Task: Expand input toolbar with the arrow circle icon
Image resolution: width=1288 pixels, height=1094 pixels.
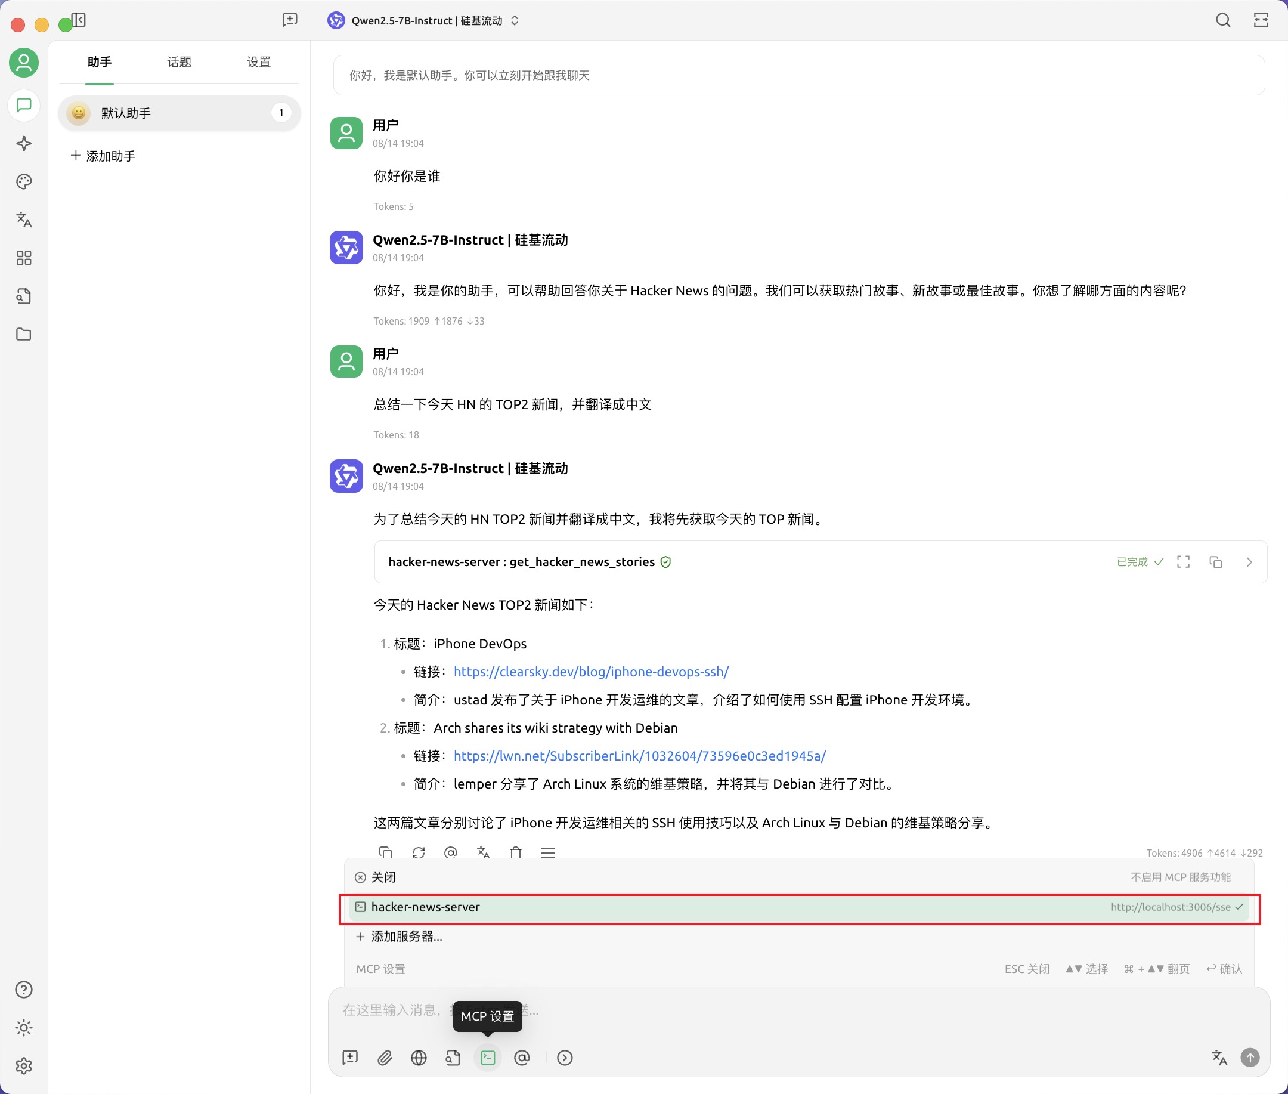Action: pos(565,1058)
